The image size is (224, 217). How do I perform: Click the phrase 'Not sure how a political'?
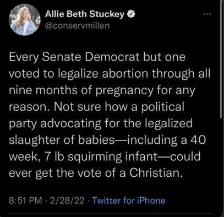click(x=119, y=106)
